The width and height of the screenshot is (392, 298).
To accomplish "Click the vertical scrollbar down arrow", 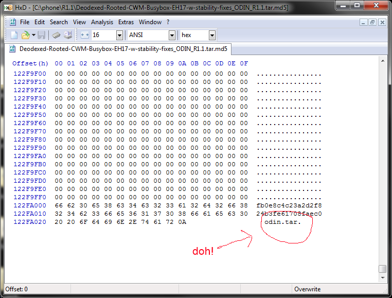I will (382, 278).
